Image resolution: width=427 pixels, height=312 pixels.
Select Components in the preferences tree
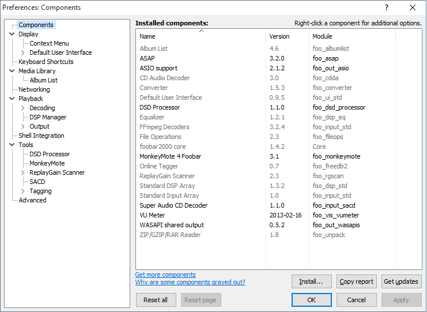tap(36, 25)
